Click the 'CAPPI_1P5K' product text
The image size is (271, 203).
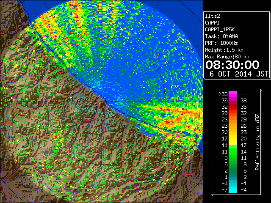220,30
